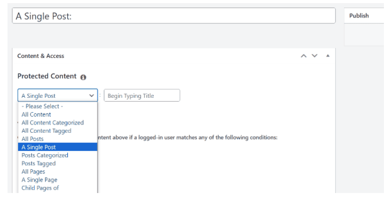Select All Pages option
This screenshot has width=391, height=201.
click(33, 171)
